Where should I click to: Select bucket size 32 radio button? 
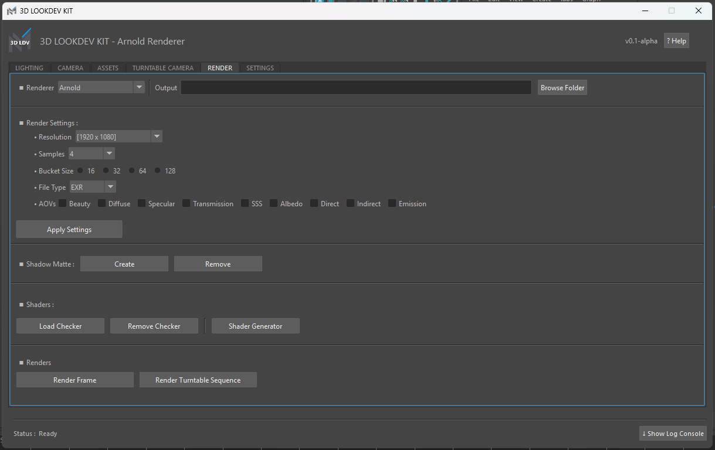106,171
